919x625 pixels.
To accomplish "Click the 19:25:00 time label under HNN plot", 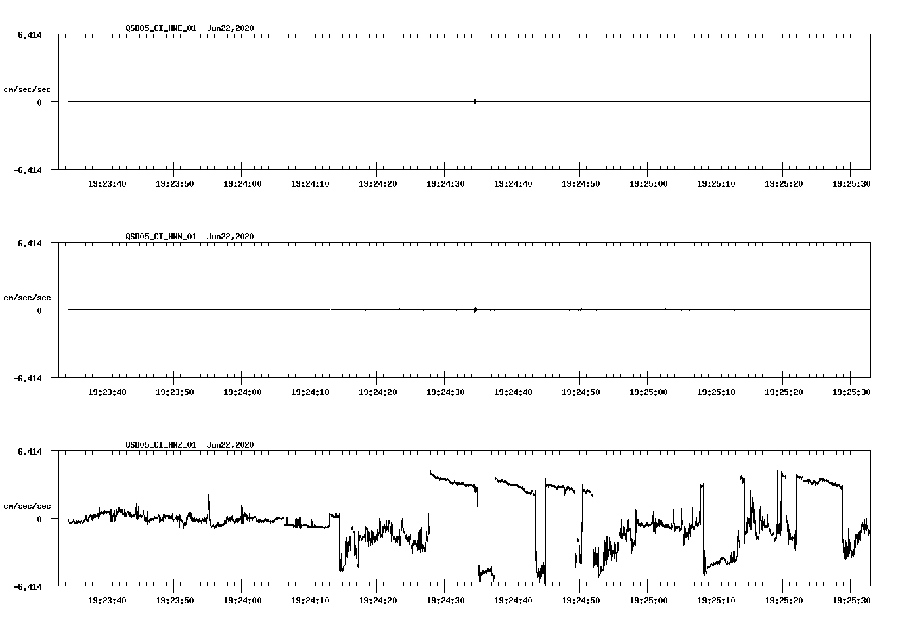I will (x=648, y=392).
